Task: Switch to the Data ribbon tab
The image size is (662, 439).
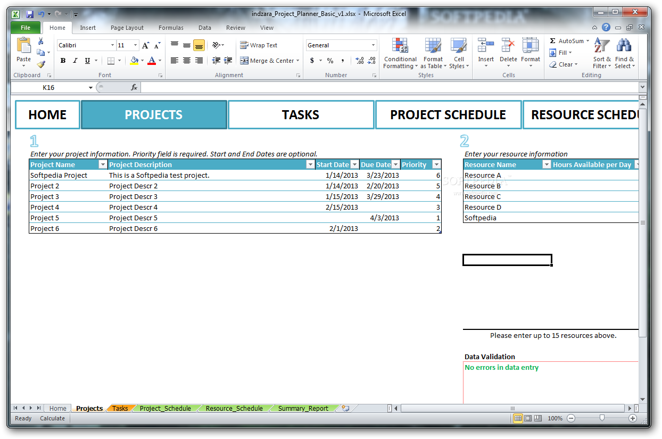Action: 205,28
